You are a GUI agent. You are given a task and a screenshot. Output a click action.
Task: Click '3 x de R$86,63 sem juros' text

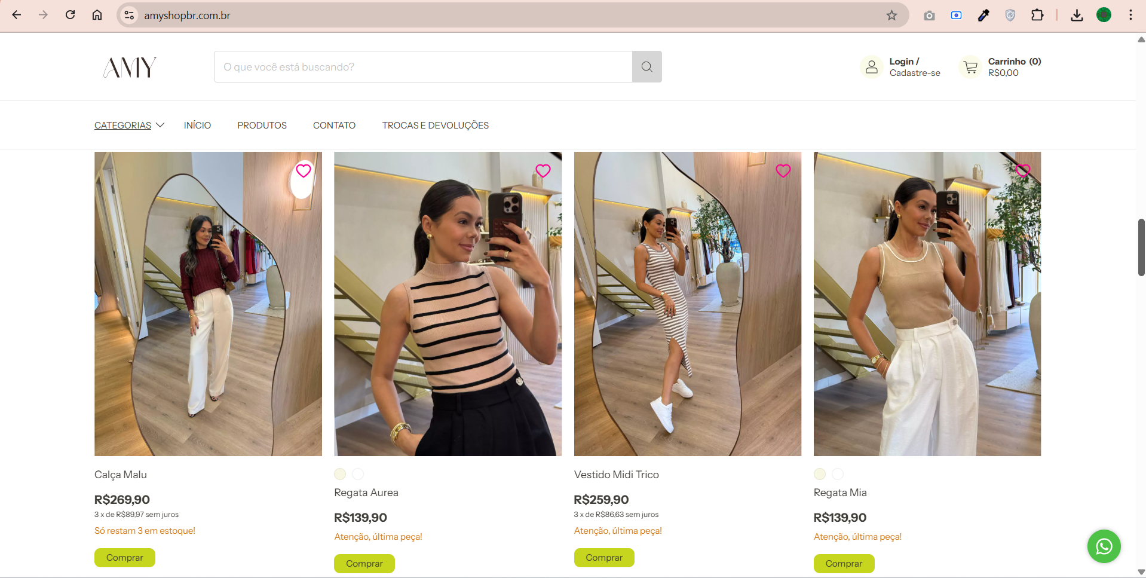tap(616, 515)
